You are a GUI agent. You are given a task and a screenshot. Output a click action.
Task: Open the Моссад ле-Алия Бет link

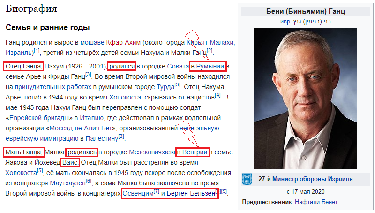(x=81, y=128)
